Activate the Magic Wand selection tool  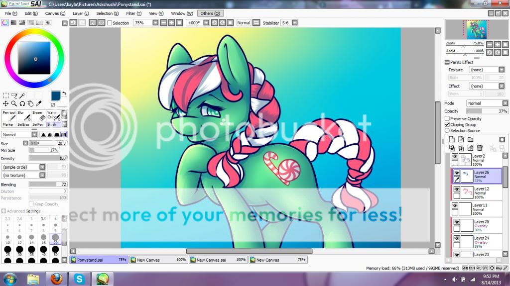(22, 95)
